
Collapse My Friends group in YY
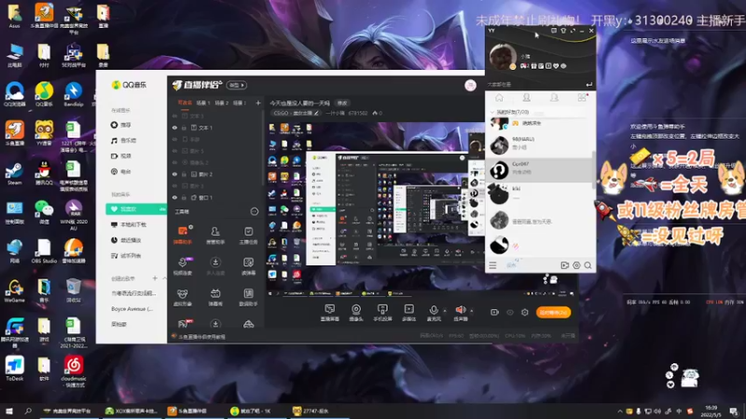click(x=492, y=112)
